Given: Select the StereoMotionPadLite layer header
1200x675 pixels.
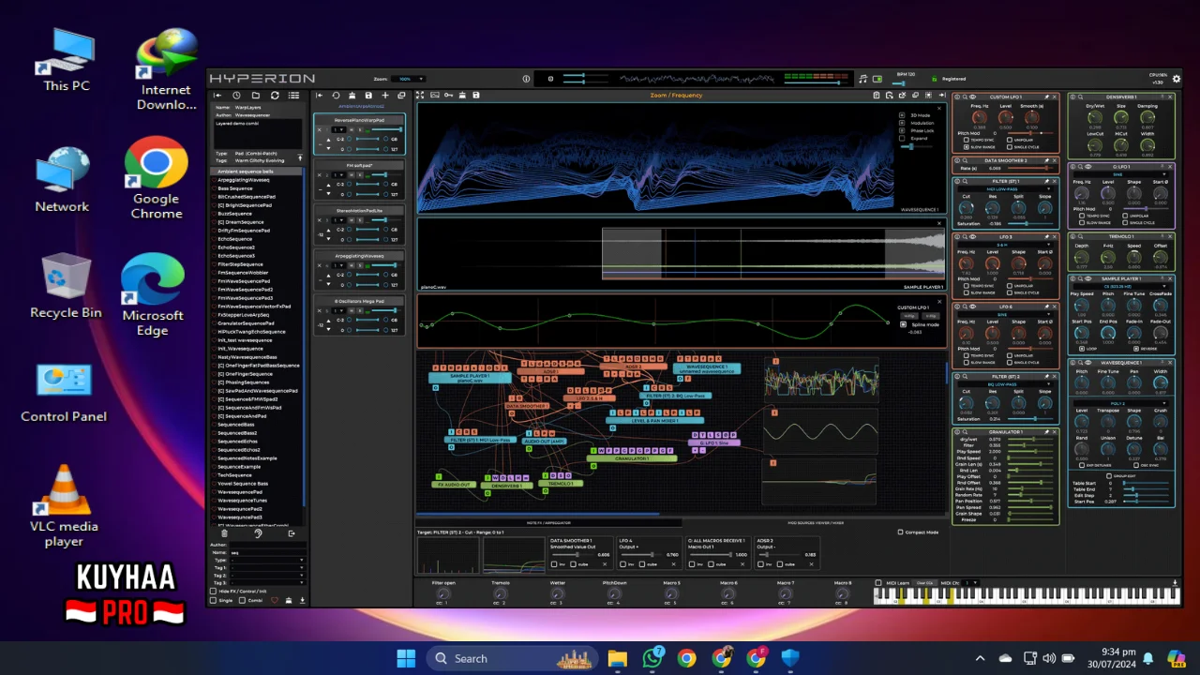Looking at the screenshot, I should point(360,211).
